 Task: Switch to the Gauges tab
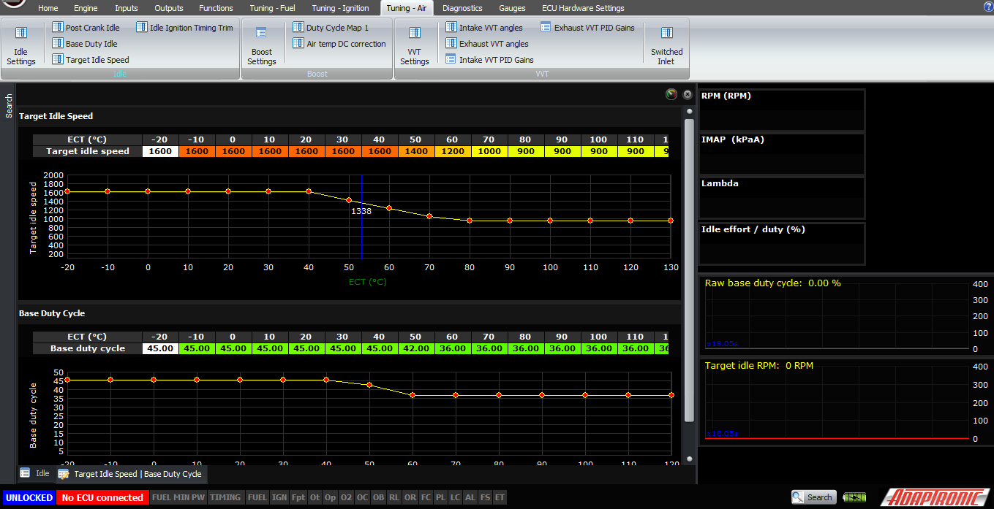(x=512, y=8)
